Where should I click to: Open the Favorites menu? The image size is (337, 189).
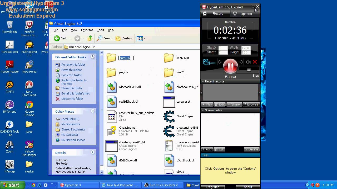point(87,30)
